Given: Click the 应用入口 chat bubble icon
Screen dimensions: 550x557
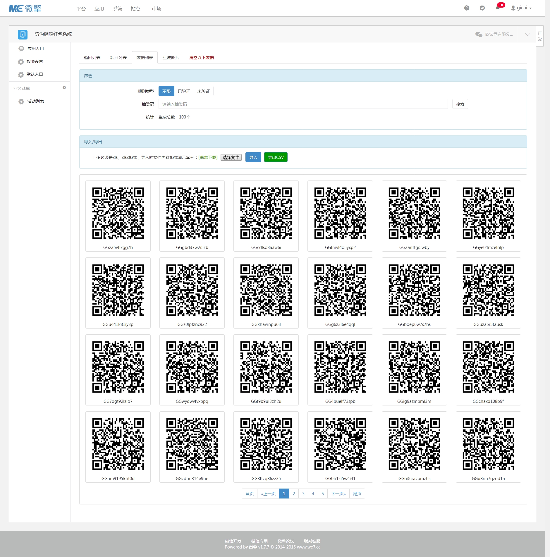Looking at the screenshot, I should (x=21, y=49).
